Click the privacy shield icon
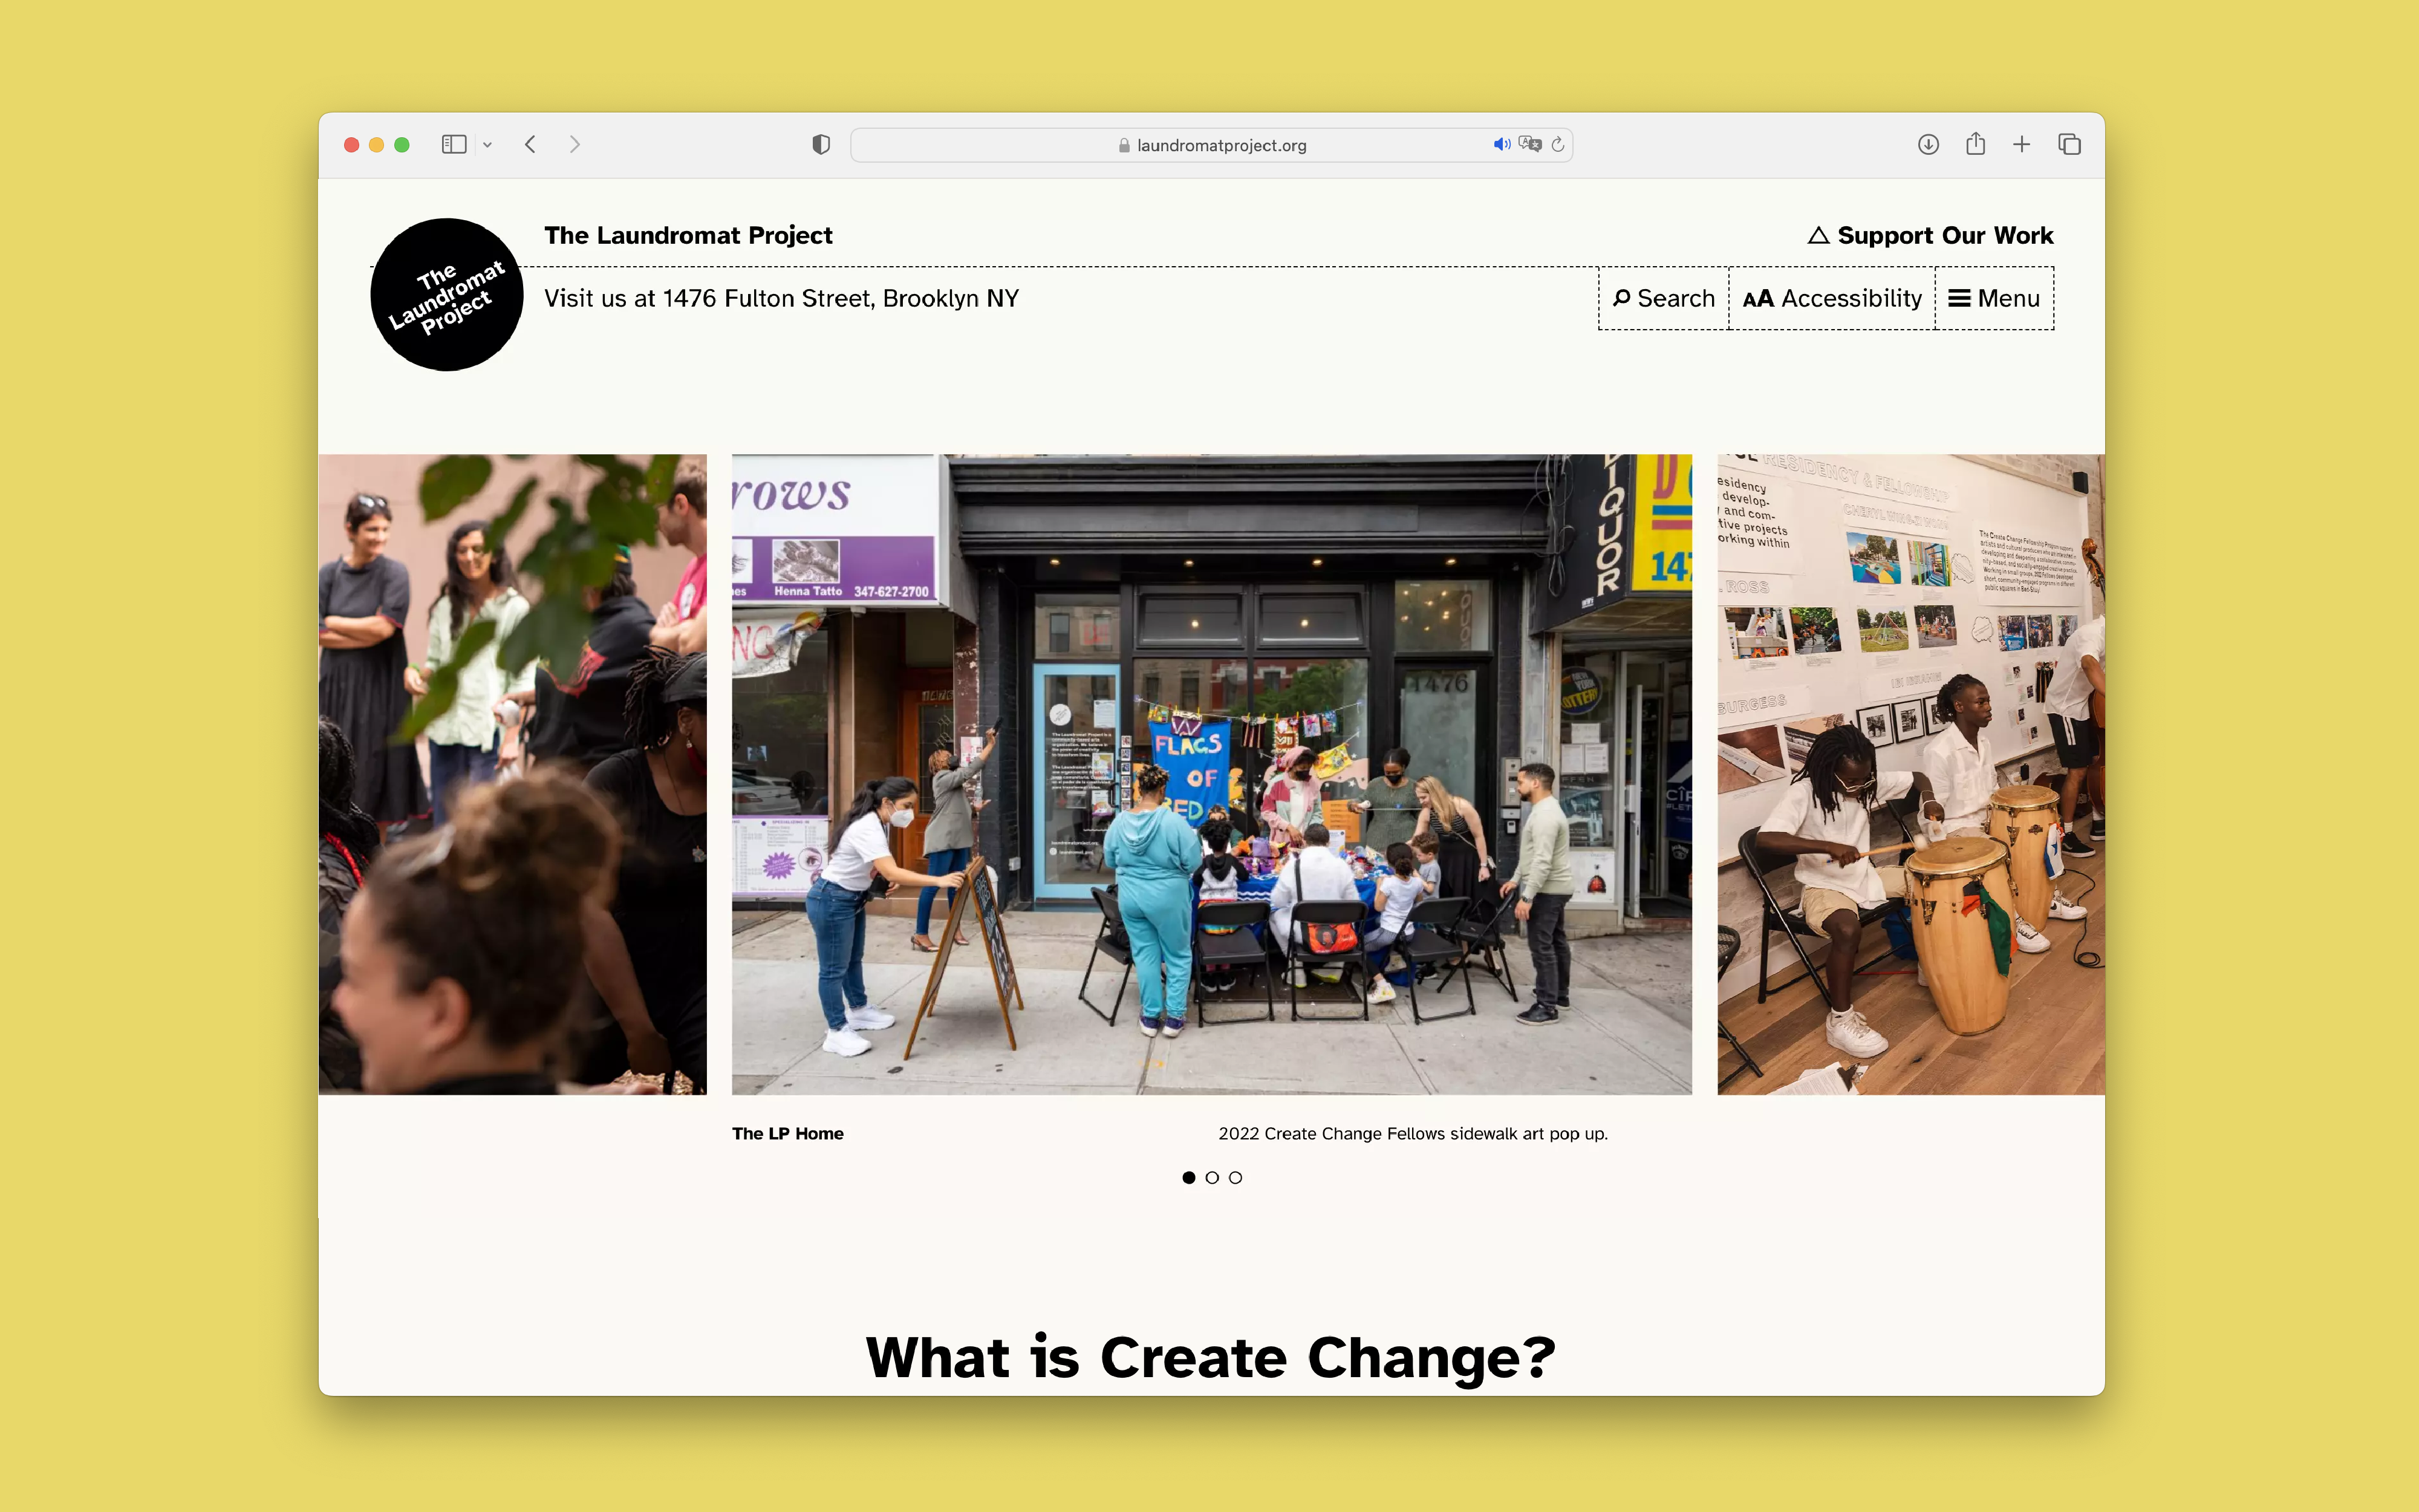 [821, 145]
